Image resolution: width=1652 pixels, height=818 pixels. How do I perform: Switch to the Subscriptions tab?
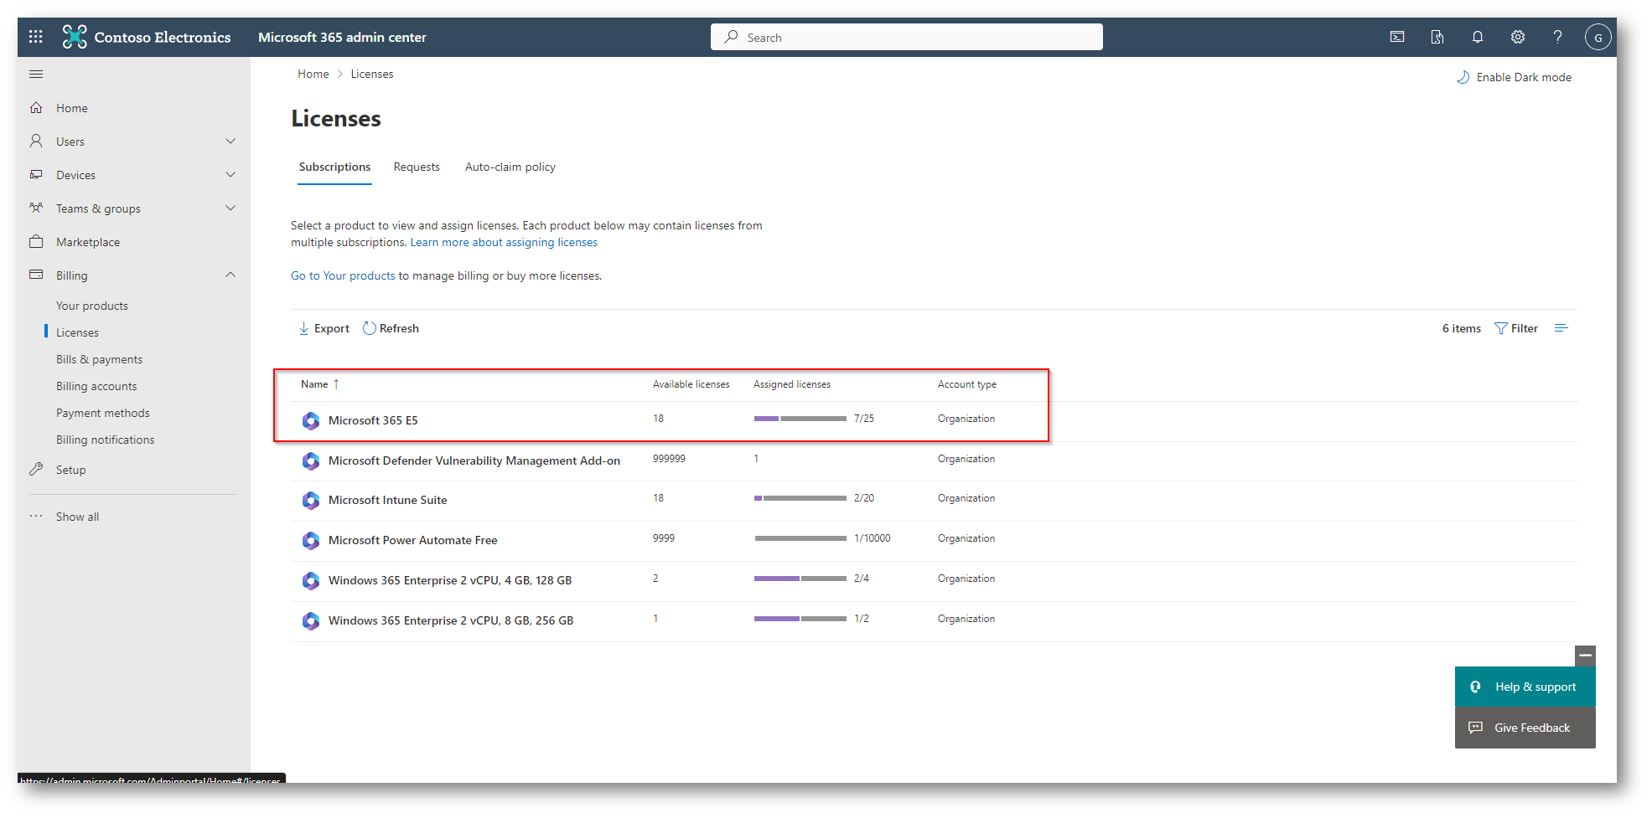coord(334,167)
